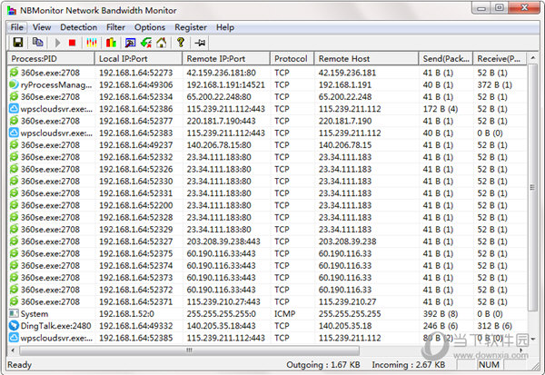Open the Help menu

point(225,27)
